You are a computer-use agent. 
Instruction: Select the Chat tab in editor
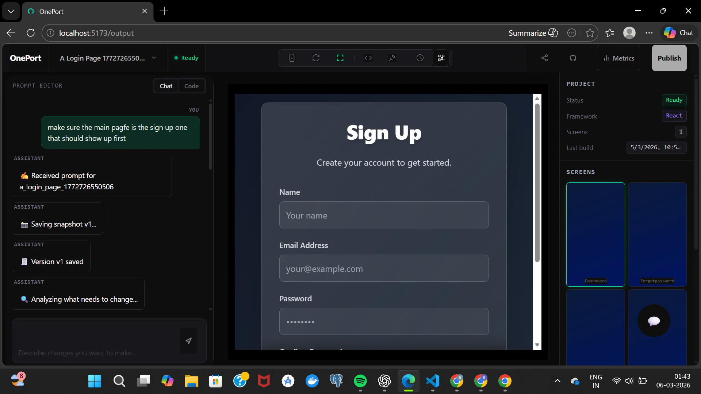(166, 86)
